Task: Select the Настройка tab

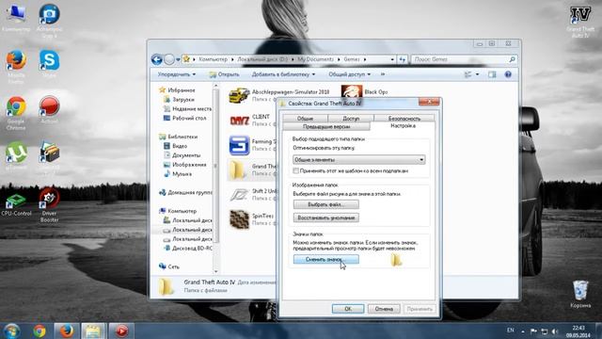Action: 403,125
